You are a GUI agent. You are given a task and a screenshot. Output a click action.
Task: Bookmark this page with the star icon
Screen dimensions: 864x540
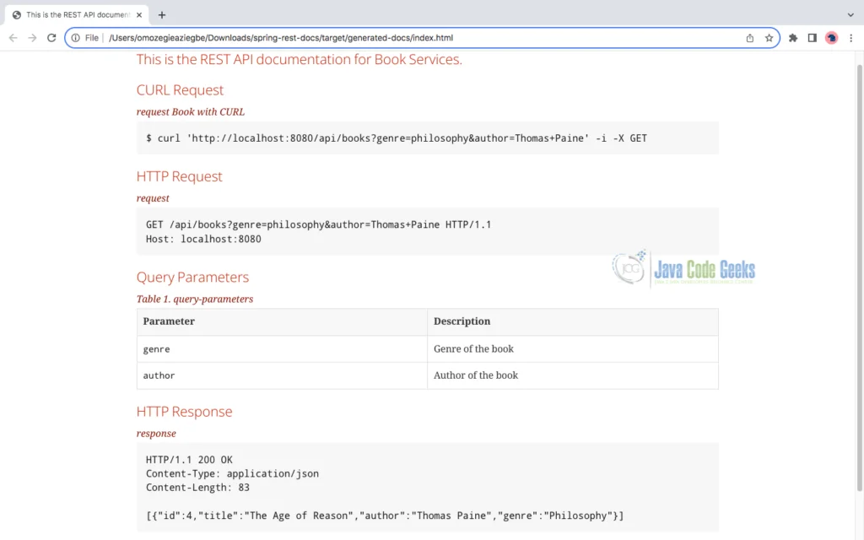(x=769, y=37)
